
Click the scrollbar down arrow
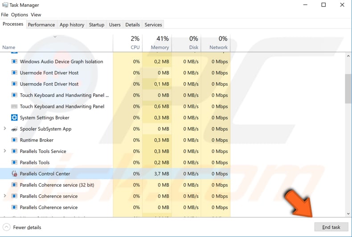point(348,214)
